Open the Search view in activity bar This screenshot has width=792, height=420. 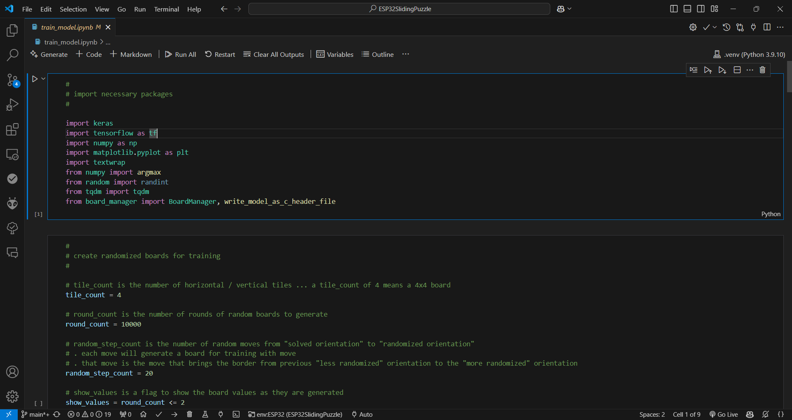(12, 55)
